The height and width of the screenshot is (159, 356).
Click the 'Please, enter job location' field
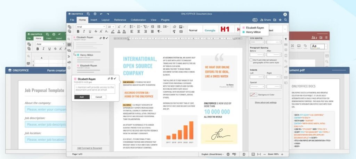pyautogui.click(x=46, y=140)
